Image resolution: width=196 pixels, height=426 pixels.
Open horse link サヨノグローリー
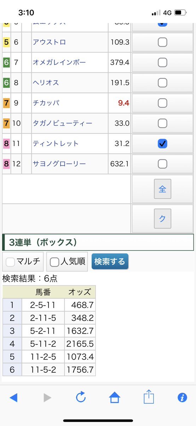click(59, 164)
